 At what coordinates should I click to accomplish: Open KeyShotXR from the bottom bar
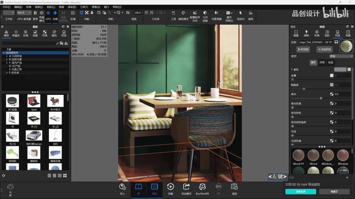pos(202,187)
